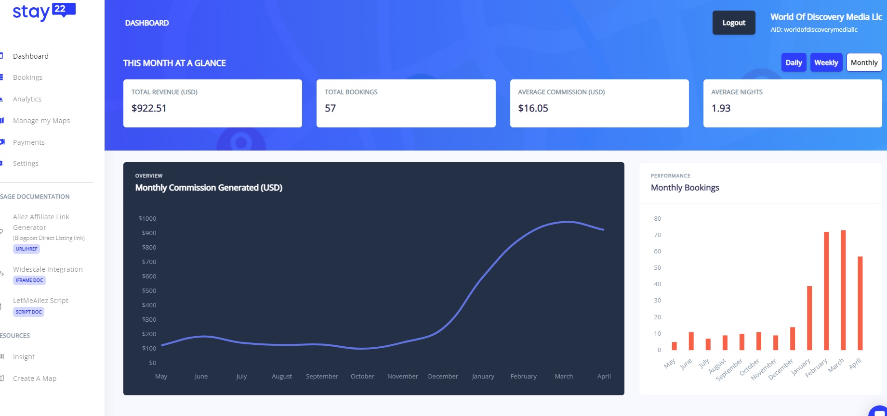Switch glance view to Weekly
The height and width of the screenshot is (416, 887).
pyautogui.click(x=826, y=63)
